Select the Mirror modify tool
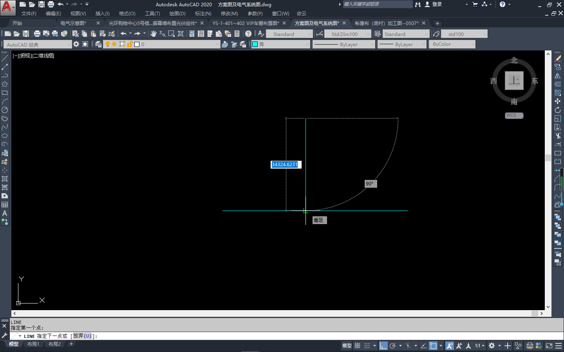This screenshot has width=564, height=352. tap(558, 75)
